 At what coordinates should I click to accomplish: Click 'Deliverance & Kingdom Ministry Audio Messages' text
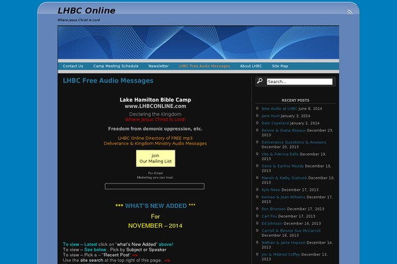[155, 143]
